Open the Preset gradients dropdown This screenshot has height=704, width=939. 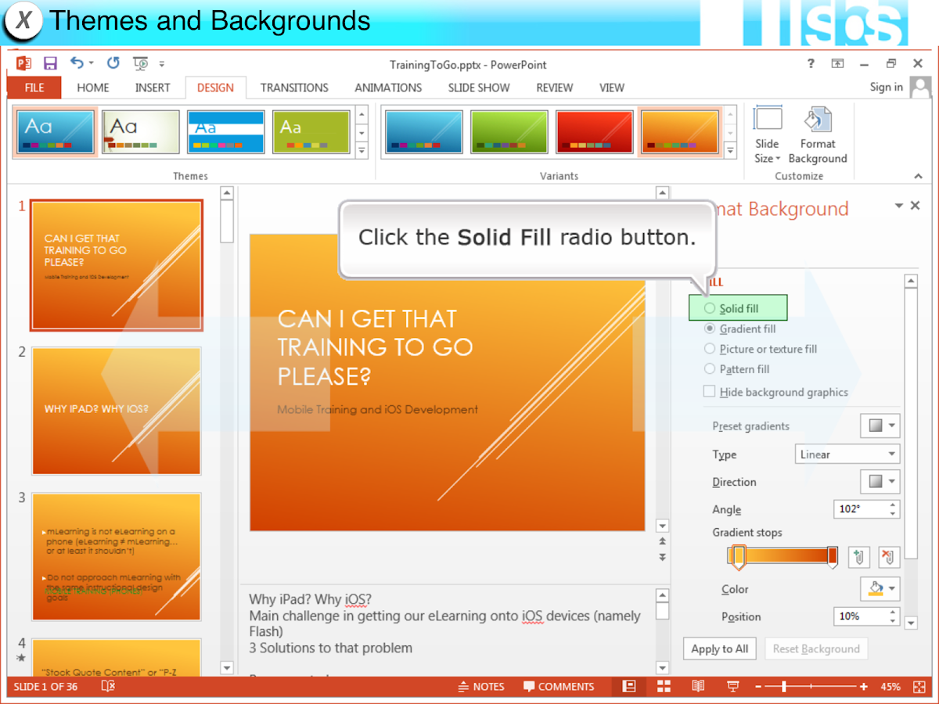coord(880,426)
